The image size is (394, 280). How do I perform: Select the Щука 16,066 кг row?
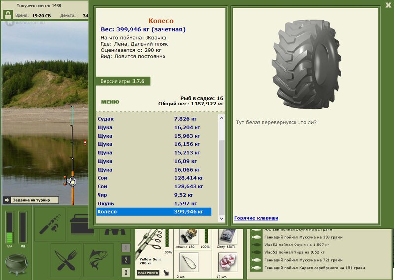click(x=154, y=170)
